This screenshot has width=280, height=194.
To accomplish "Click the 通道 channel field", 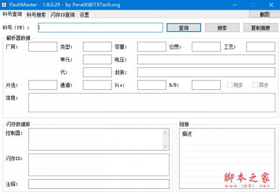I will 98,85.
